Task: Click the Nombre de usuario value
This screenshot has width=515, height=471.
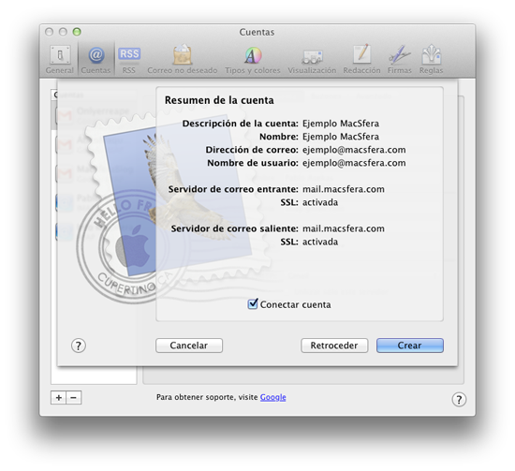Action: 354,163
